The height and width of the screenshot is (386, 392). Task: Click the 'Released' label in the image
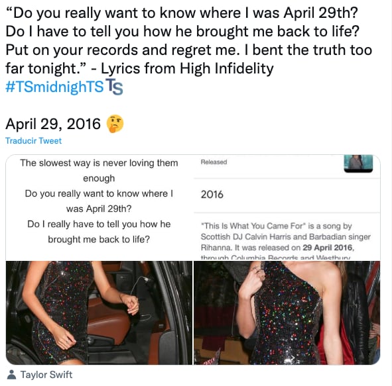[214, 162]
